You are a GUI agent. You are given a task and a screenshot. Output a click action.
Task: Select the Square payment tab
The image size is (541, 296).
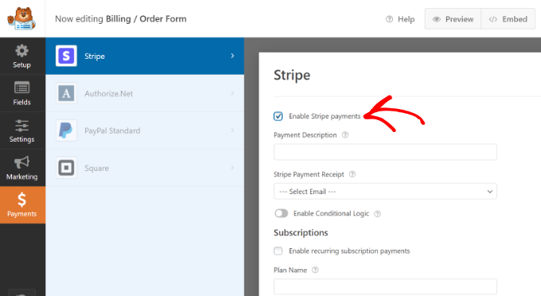point(145,168)
